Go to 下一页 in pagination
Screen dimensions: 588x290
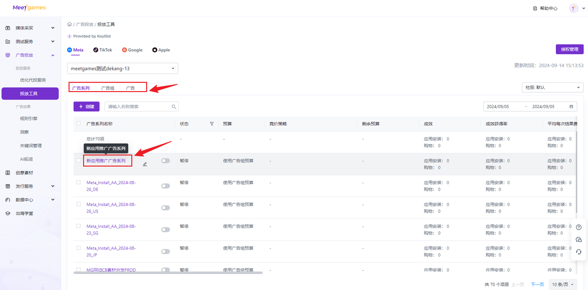[x=537, y=285]
